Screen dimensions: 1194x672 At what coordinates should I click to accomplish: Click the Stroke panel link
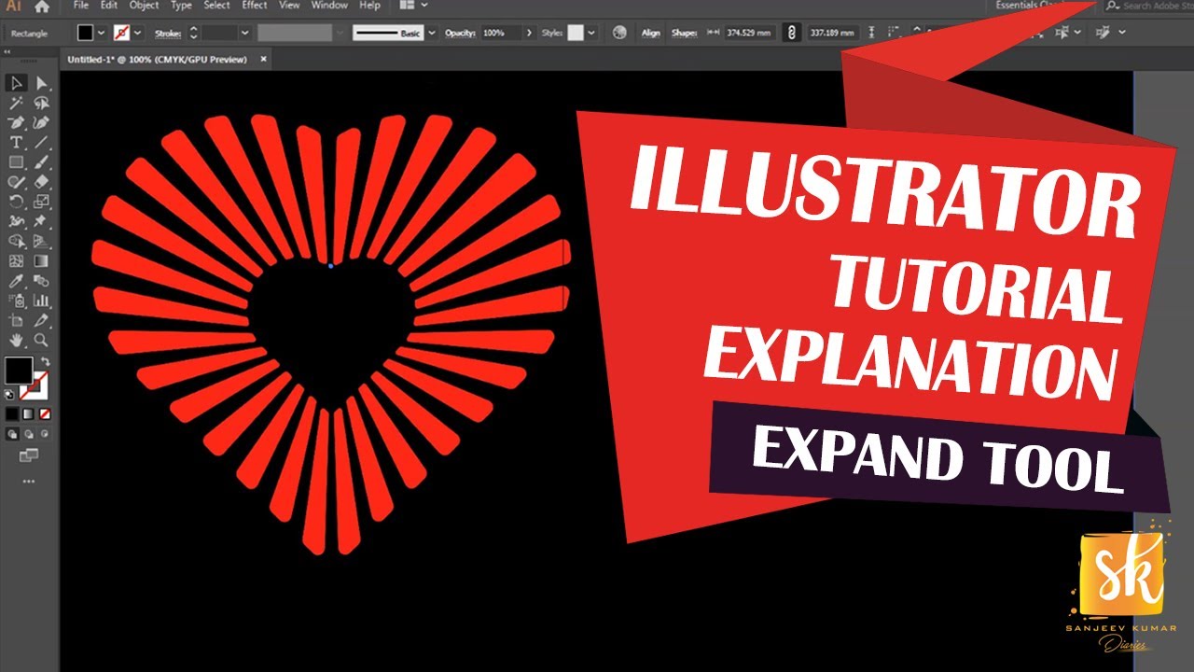pos(168,33)
